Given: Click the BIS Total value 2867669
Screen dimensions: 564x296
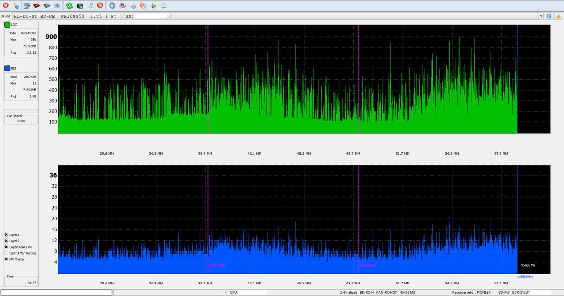Looking at the screenshot, I should [x=30, y=77].
